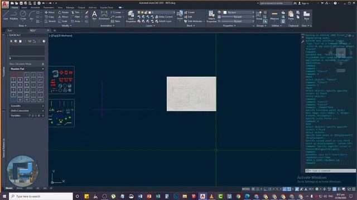The height and width of the screenshot is (200, 357).
Task: Click the Move tool
Action: tap(50, 12)
